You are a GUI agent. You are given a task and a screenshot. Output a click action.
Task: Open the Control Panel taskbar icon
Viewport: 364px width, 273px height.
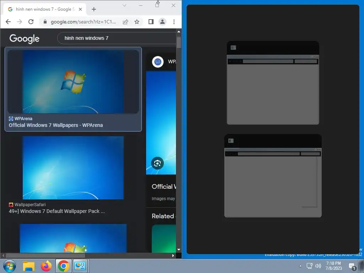click(80, 266)
